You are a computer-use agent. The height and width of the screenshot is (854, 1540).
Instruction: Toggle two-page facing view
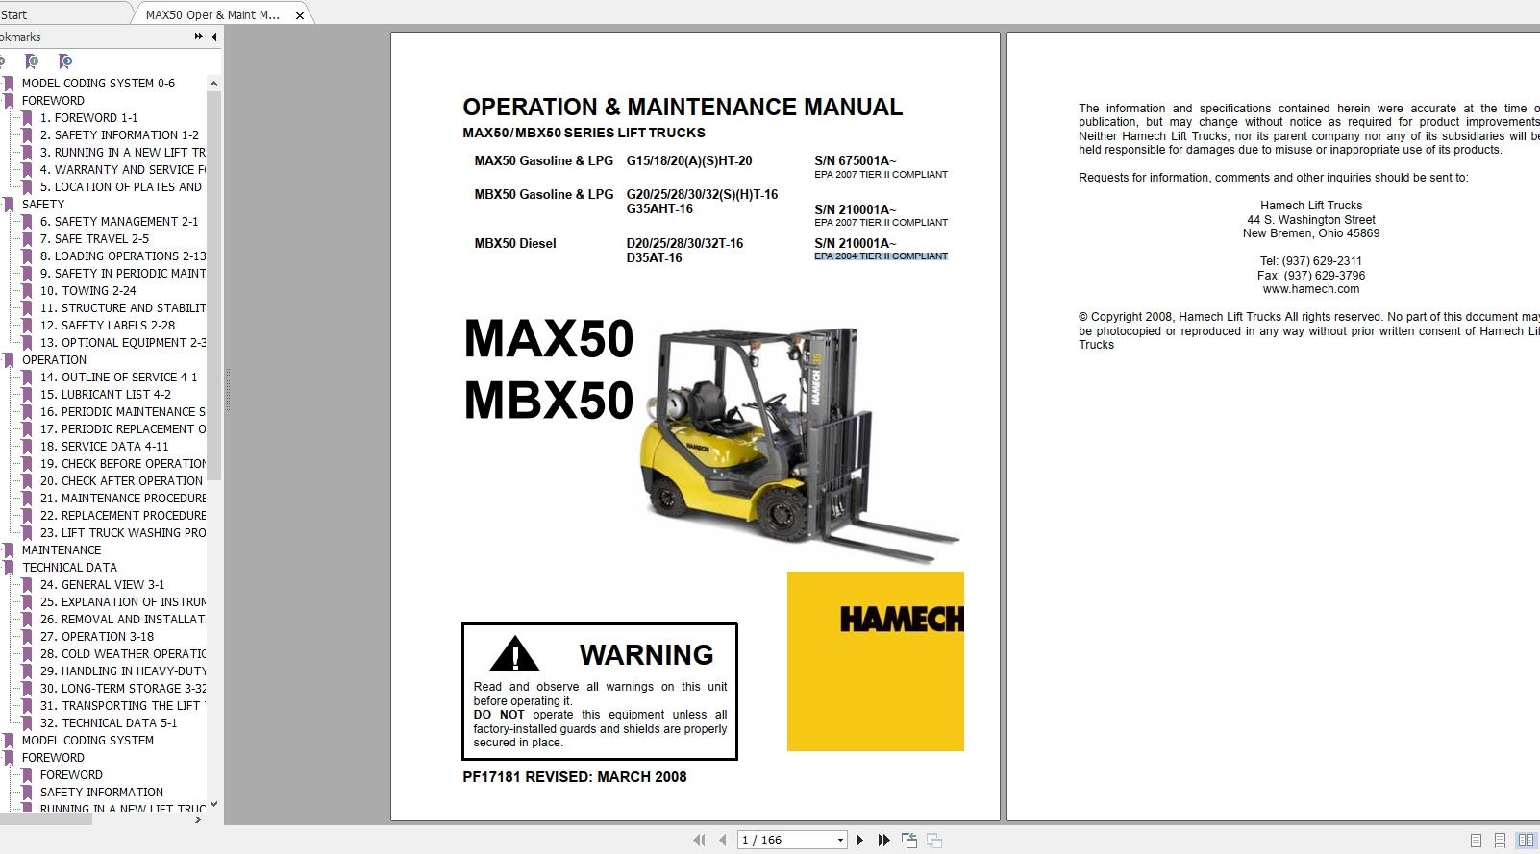(x=1526, y=841)
